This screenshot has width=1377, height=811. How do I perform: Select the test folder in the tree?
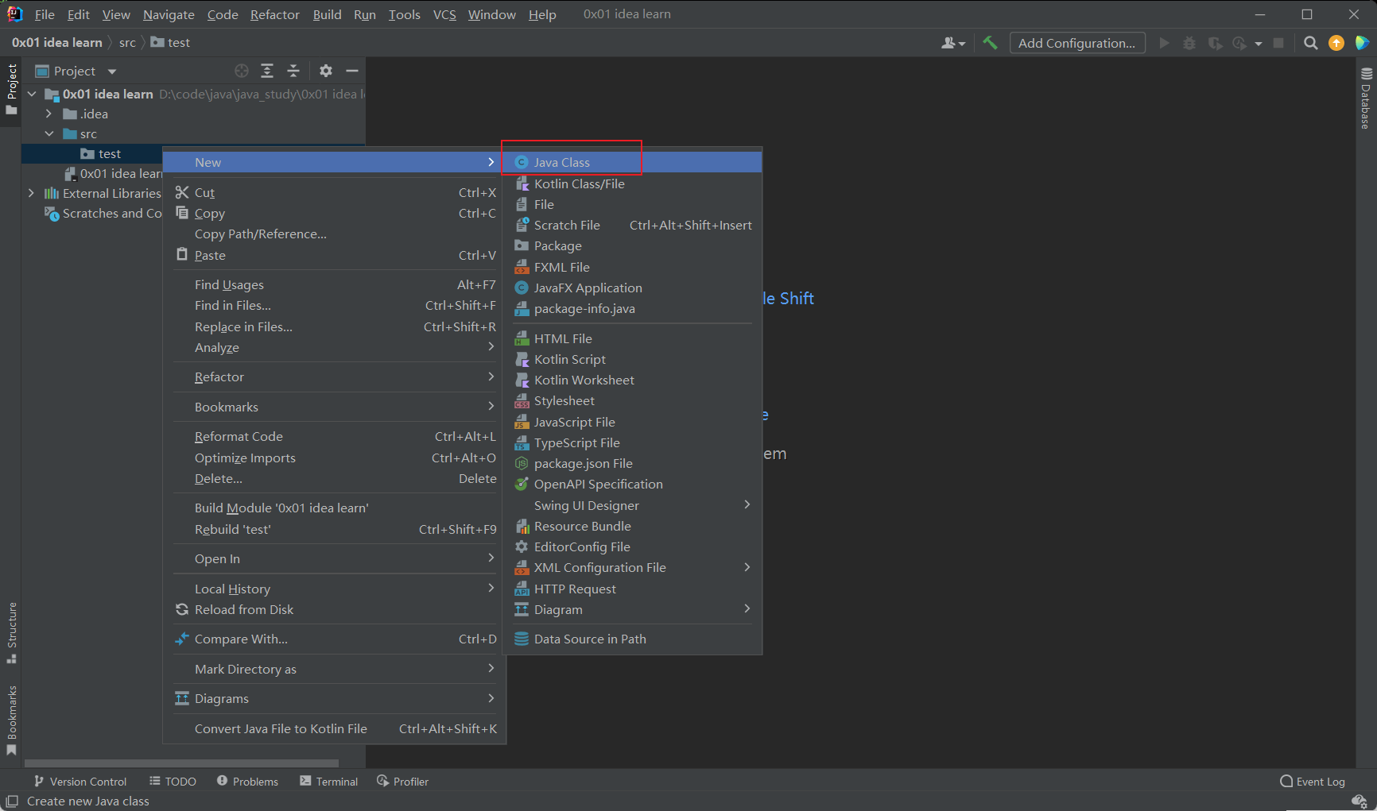(x=101, y=153)
